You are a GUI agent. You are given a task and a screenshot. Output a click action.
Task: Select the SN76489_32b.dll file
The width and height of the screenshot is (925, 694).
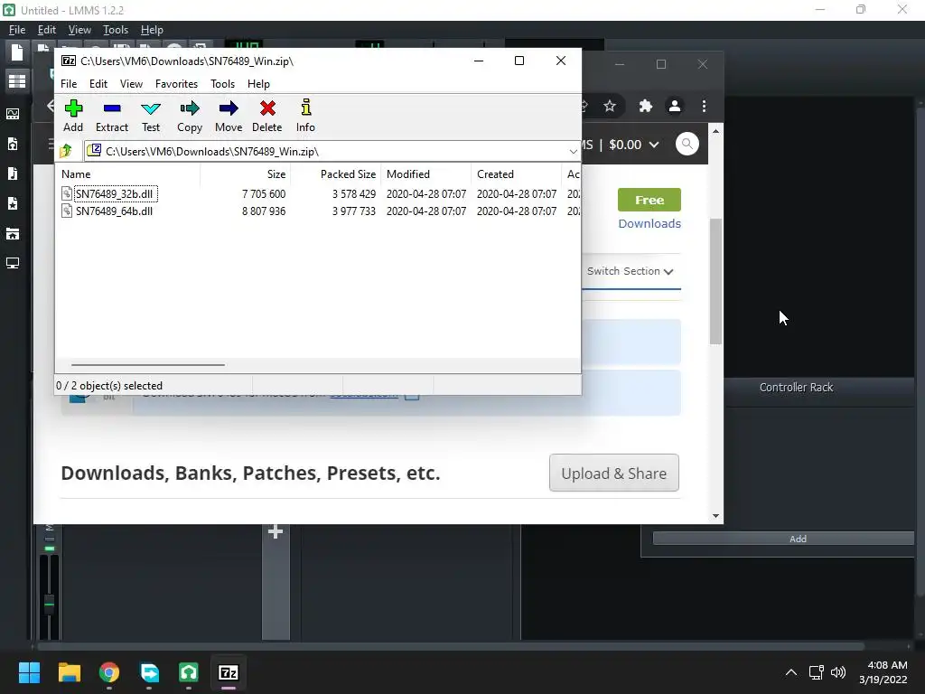114,193
